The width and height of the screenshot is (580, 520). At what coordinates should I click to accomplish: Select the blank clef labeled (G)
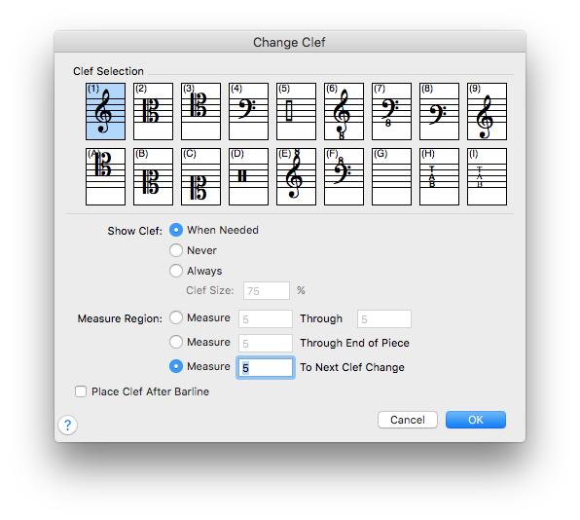point(392,176)
